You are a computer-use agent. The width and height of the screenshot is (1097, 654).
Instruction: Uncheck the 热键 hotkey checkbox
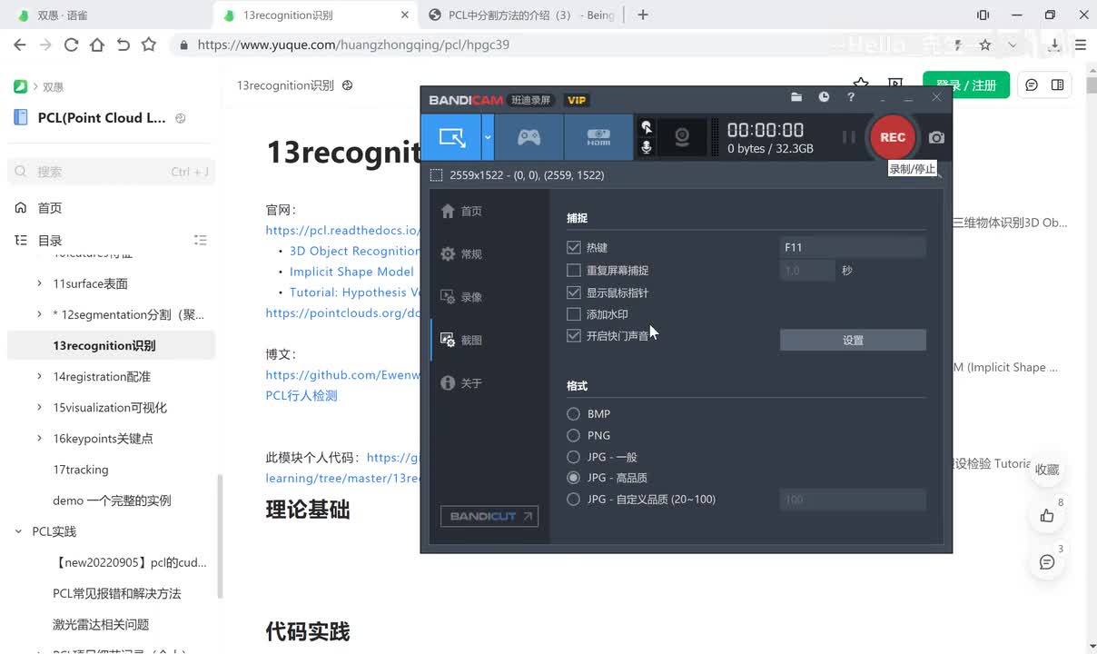(573, 247)
